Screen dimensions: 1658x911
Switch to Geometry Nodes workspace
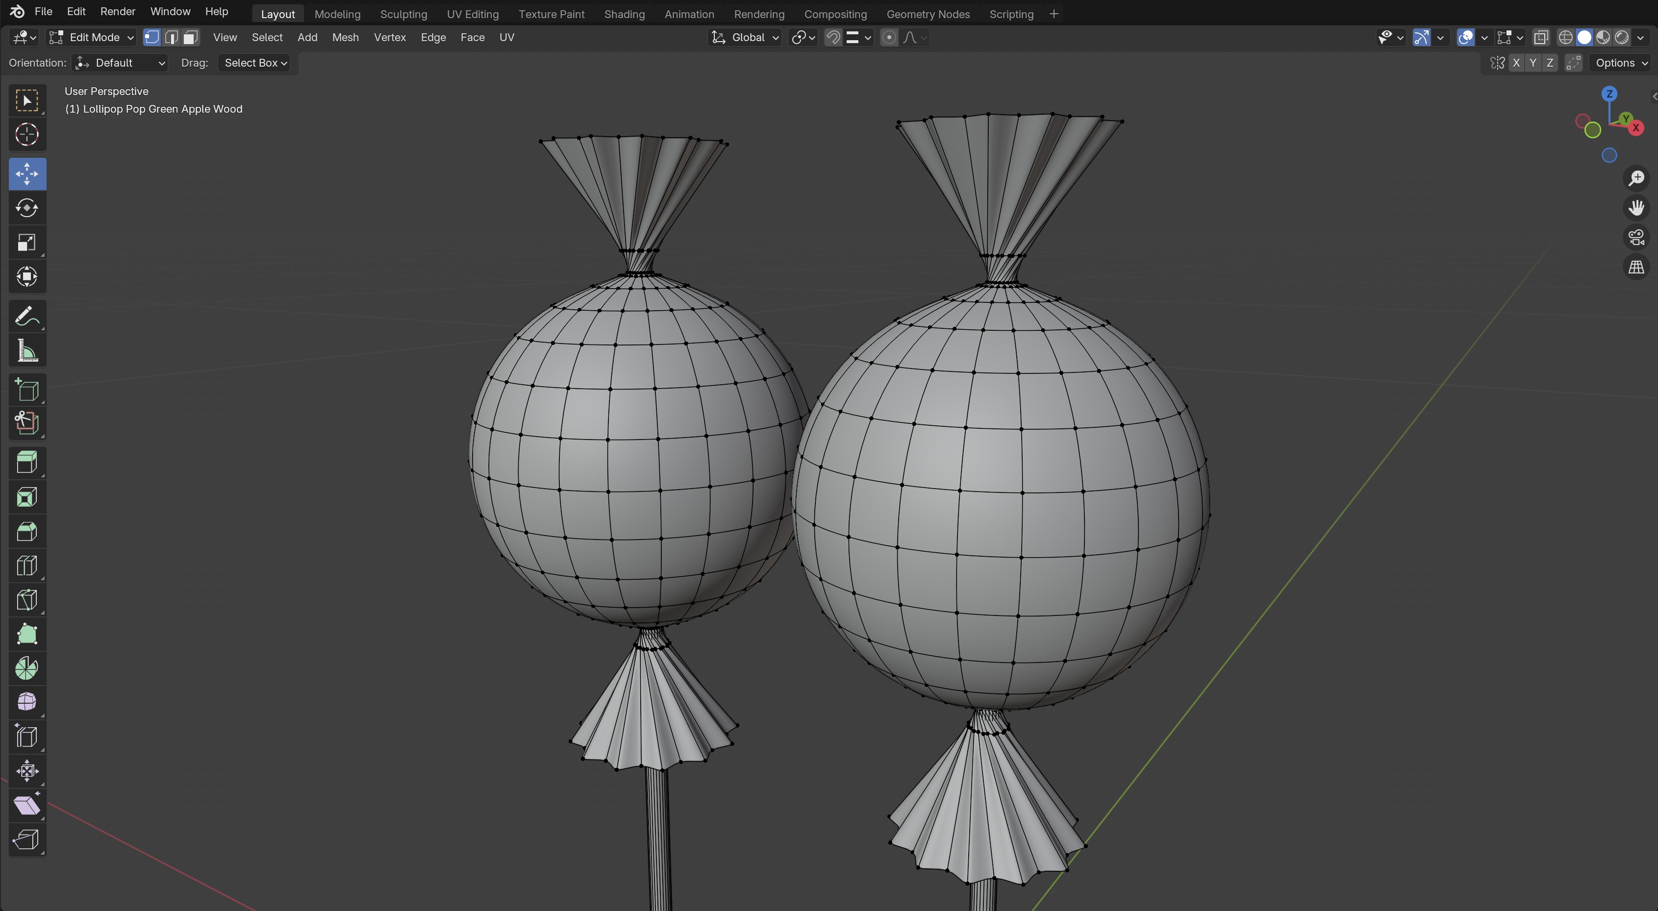pos(928,14)
